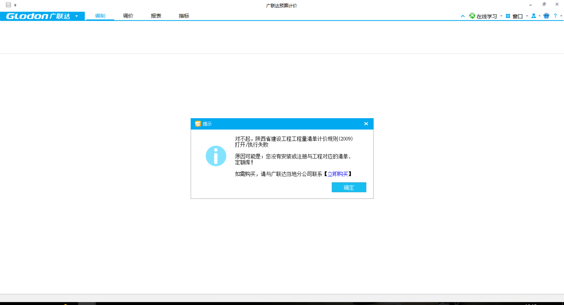
Task: Switch to the 指标 tab
Action: [184, 16]
